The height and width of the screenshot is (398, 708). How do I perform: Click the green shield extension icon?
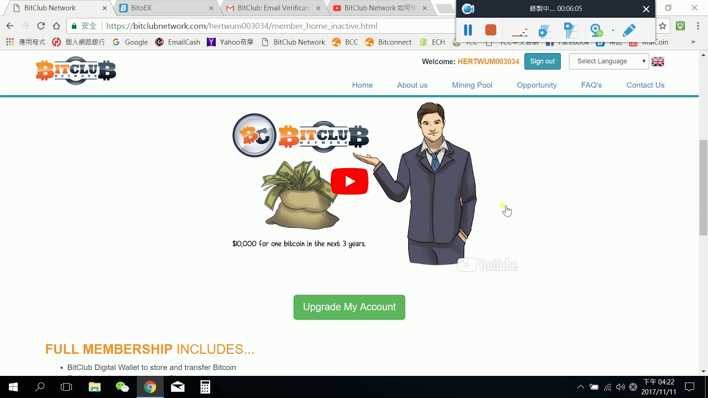click(680, 26)
